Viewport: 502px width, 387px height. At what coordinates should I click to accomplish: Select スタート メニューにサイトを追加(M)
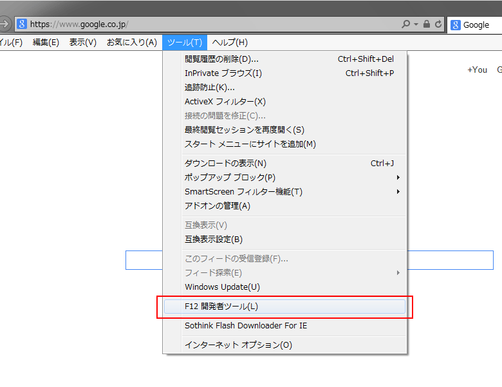pos(285,144)
